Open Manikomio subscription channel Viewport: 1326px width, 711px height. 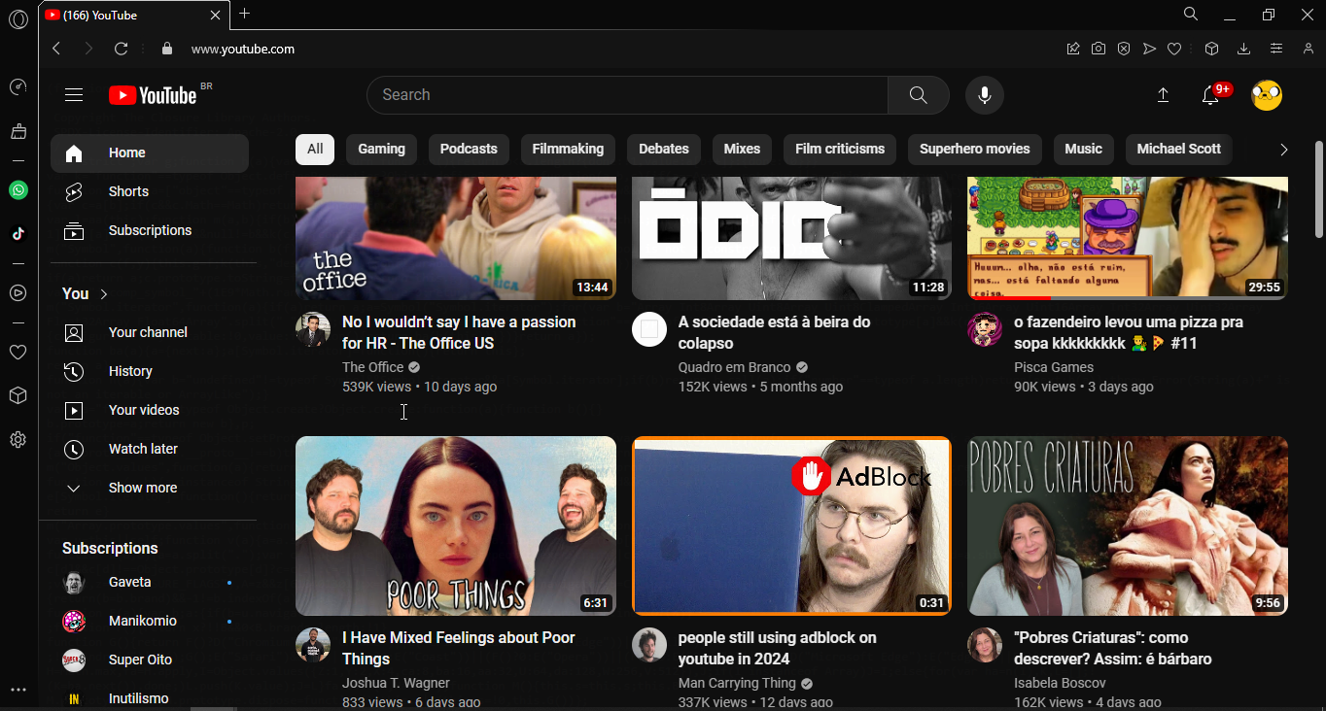coord(150,621)
